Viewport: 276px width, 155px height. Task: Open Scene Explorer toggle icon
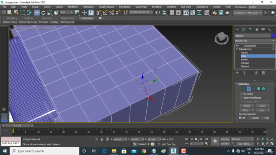click(x=172, y=12)
